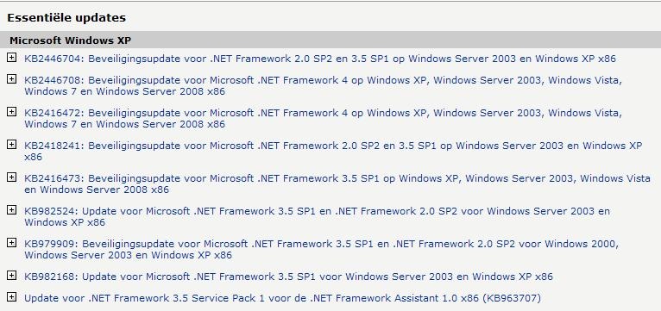
Task: Expand the KB979909 update entry
Action: click(12, 242)
